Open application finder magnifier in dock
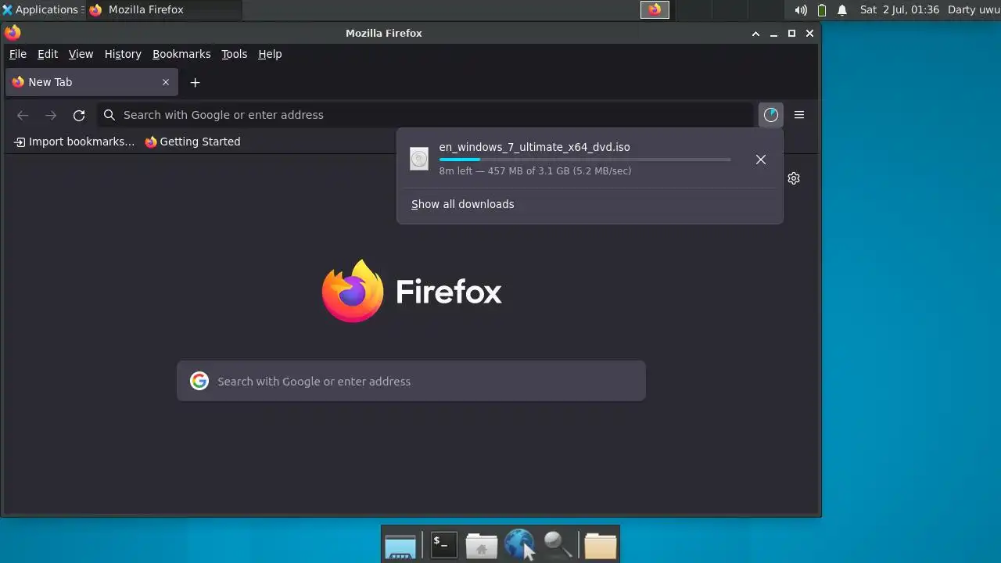This screenshot has height=563, width=1001. pos(558,544)
